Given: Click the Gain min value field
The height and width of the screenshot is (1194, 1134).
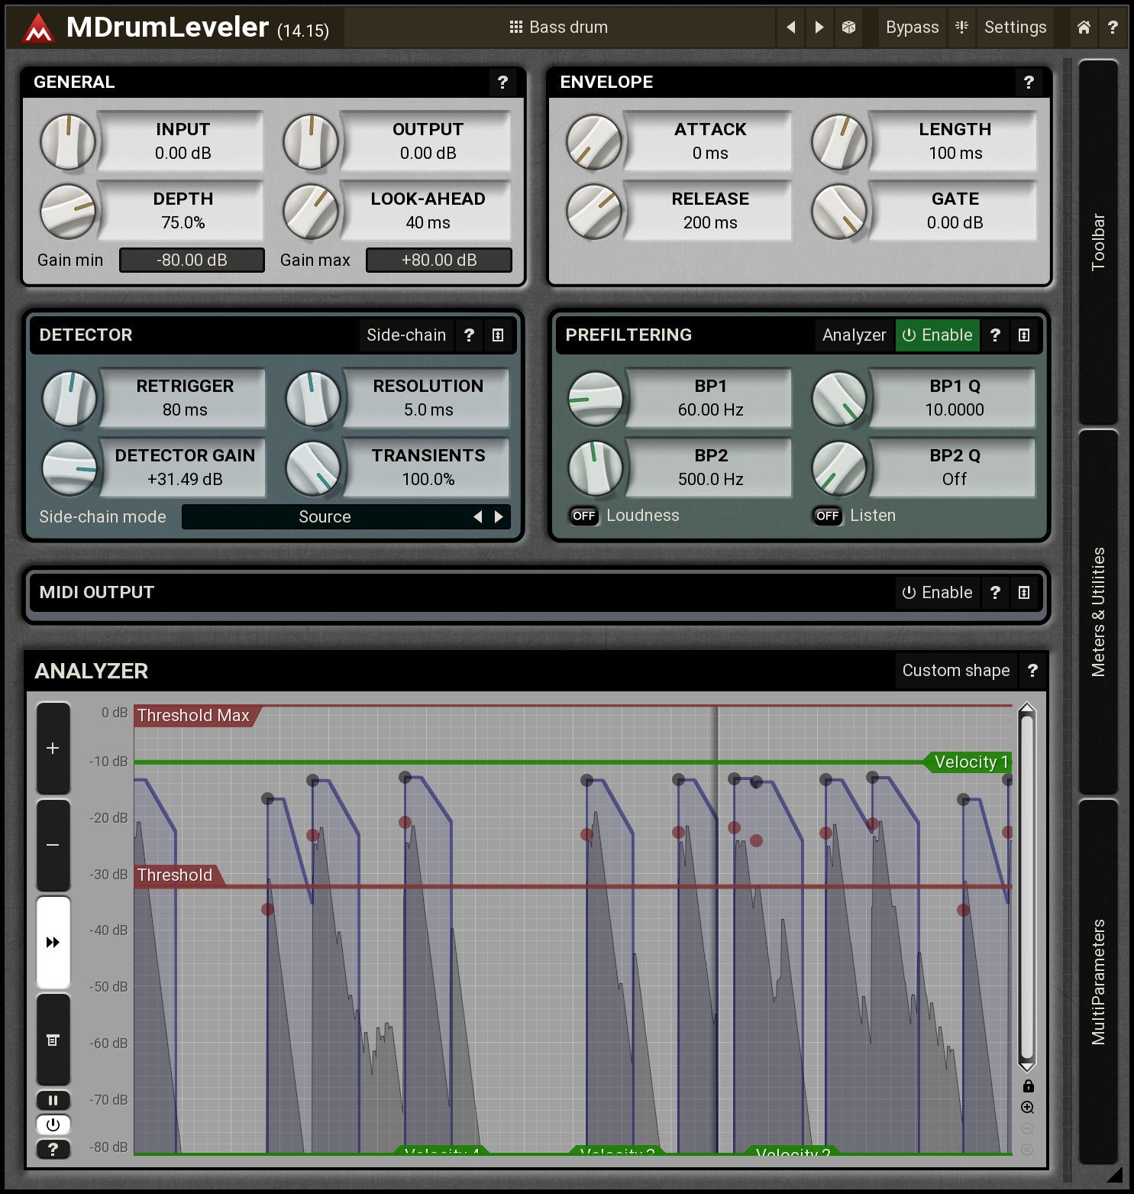Looking at the screenshot, I should (192, 260).
